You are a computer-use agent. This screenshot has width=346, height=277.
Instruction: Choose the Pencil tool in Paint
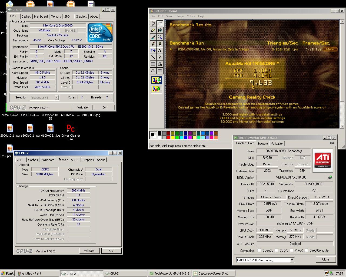coord(153,44)
